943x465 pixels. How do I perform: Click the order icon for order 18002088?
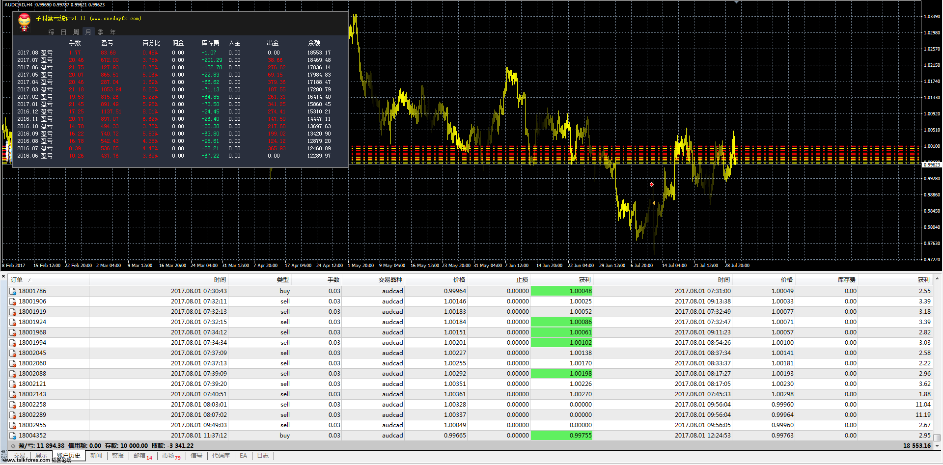point(13,374)
